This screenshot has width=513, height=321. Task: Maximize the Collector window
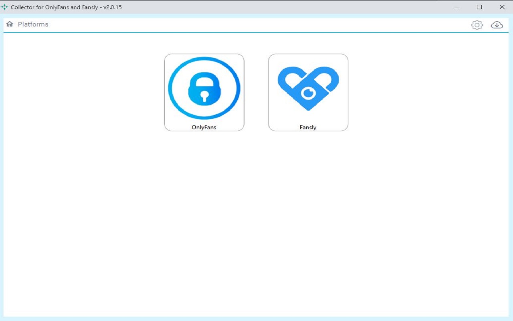[x=479, y=7]
